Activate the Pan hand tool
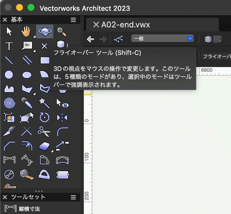 (26, 31)
